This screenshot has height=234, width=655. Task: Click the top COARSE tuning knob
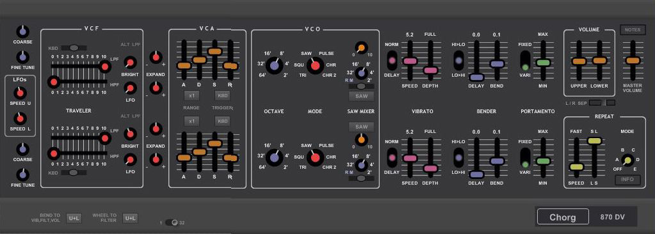22,31
